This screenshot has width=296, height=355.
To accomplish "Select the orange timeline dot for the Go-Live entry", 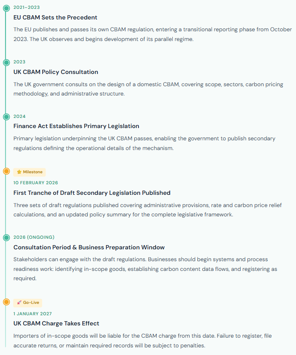I will (x=6, y=302).
